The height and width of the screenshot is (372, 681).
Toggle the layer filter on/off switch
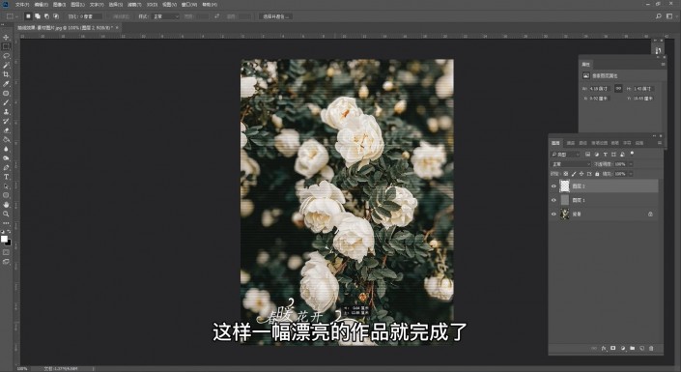[x=632, y=154]
